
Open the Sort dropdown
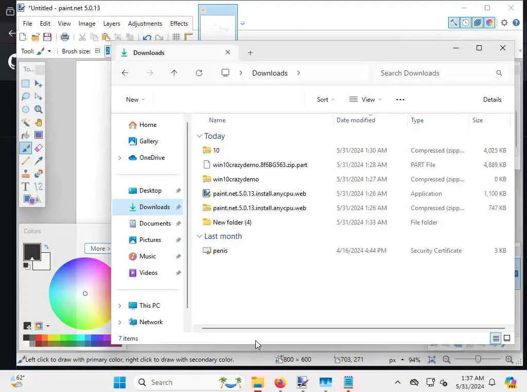tap(325, 100)
